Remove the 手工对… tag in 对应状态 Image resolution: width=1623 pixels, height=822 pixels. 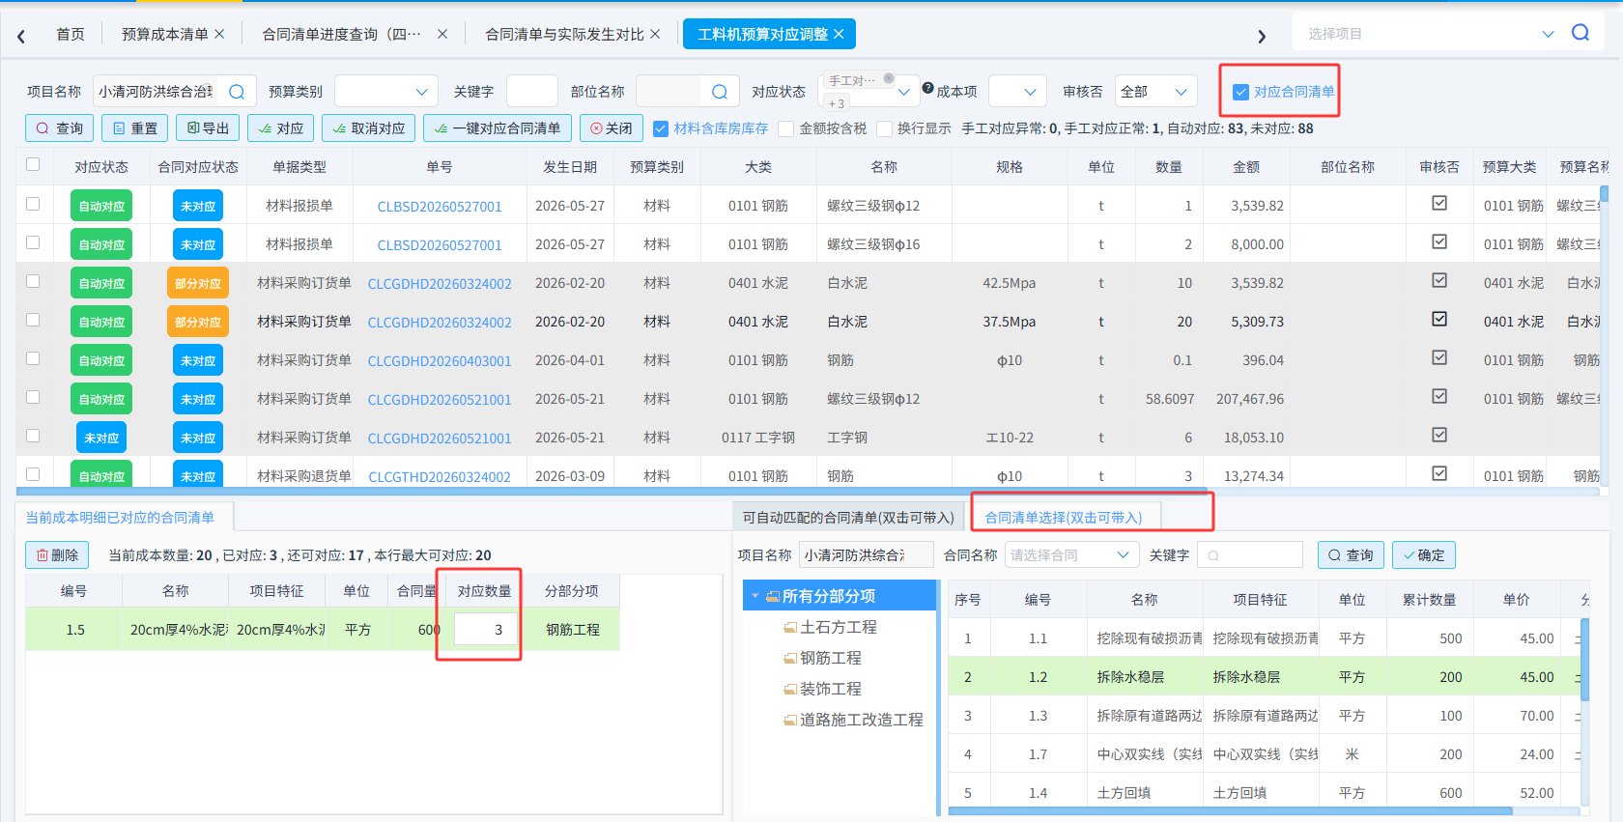tap(889, 79)
